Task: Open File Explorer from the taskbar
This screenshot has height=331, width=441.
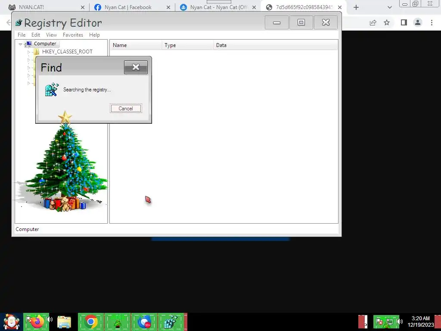Action: pos(64,322)
